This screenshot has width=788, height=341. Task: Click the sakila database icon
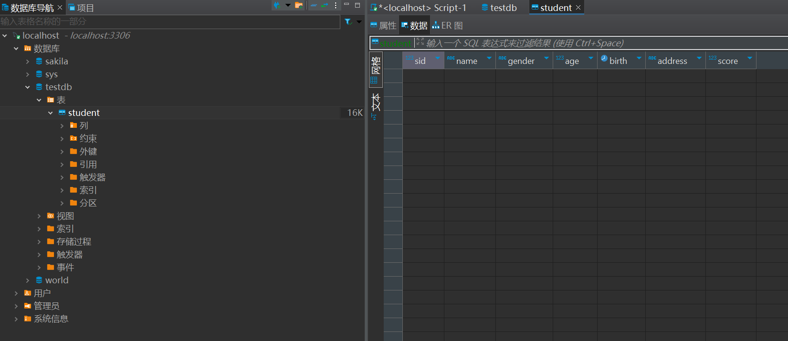tap(39, 61)
